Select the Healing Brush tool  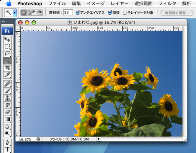pos(7,84)
